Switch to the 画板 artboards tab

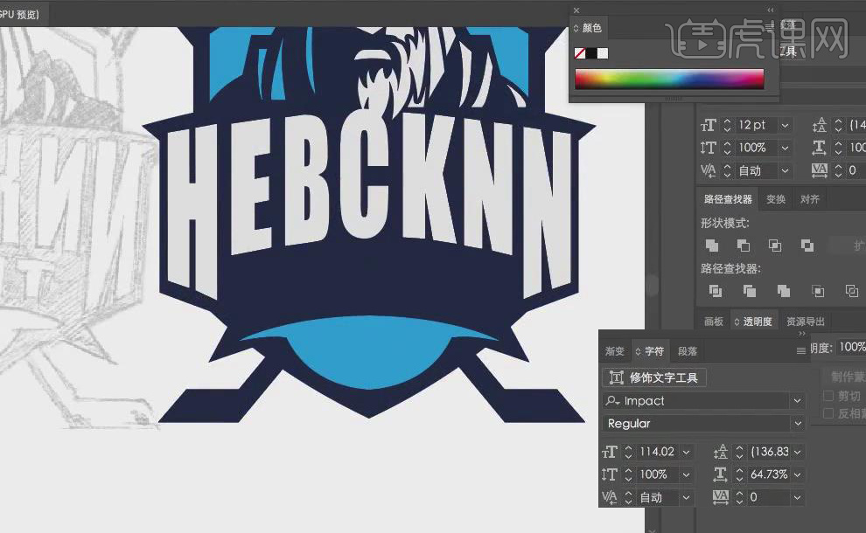pyautogui.click(x=714, y=322)
